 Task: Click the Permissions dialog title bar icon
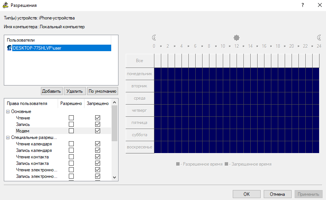[x=5, y=5]
